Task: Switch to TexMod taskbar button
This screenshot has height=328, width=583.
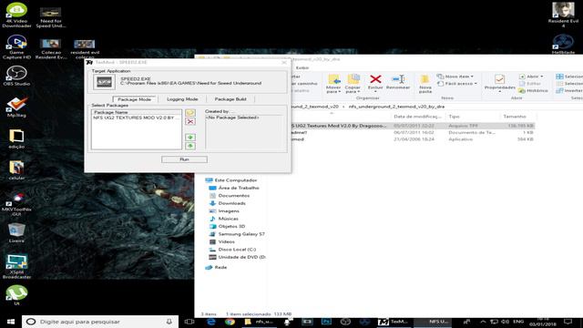Action: pyautogui.click(x=394, y=322)
